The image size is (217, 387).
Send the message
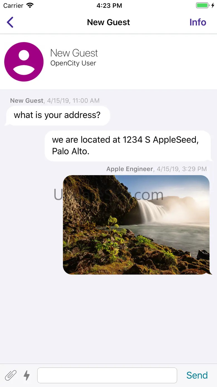tap(197, 375)
